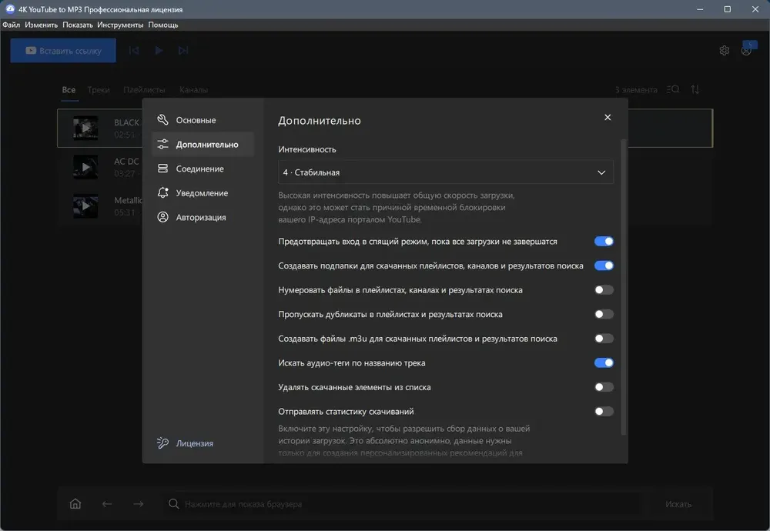This screenshot has width=770, height=531.
Task: Switch to the Треки tab
Action: tap(99, 90)
